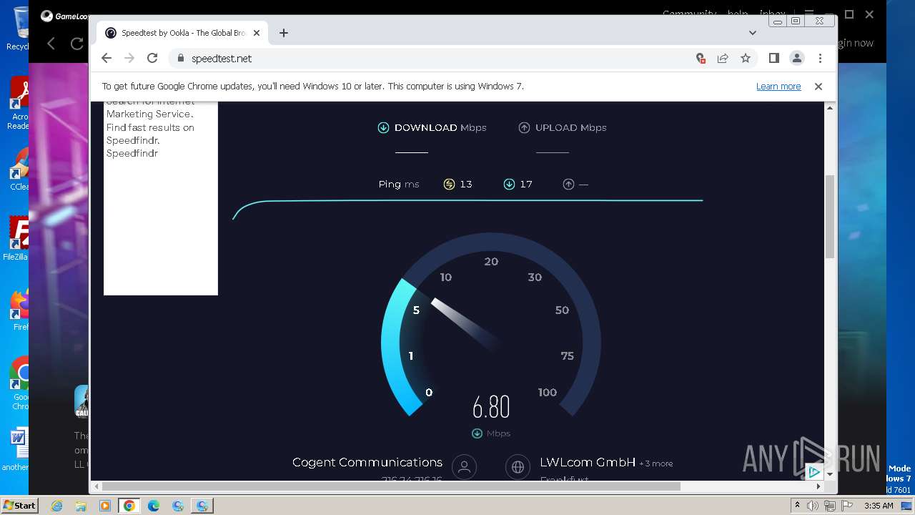Viewport: 915px width, 515px height.
Task: Click Chrome back arrow button
Action: [107, 59]
